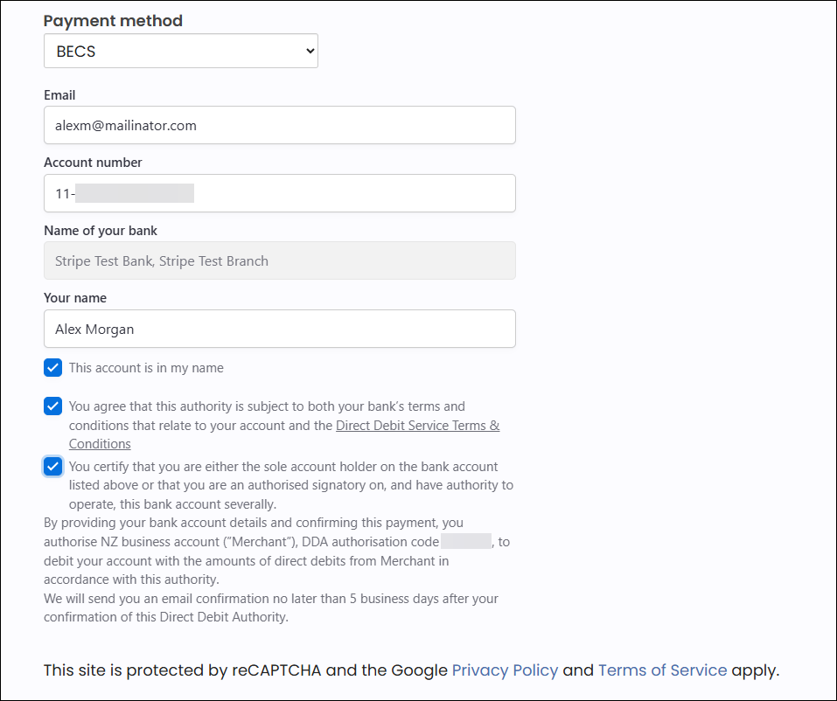The height and width of the screenshot is (701, 837).
Task: Focus the Account number input field
Action: [279, 193]
